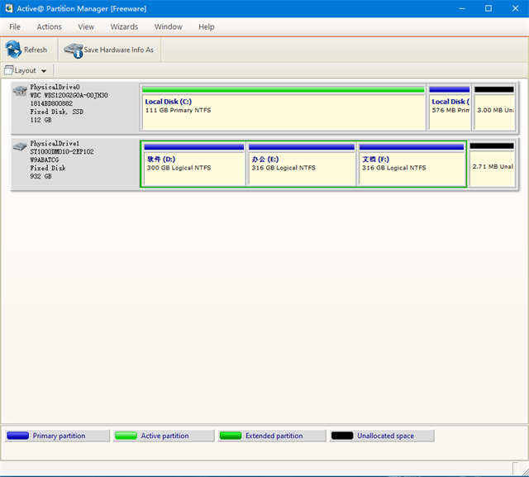Click the Refresh icon in toolbar
529x477 pixels.
tap(13, 50)
